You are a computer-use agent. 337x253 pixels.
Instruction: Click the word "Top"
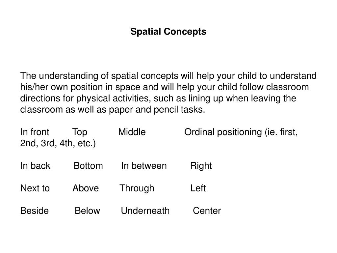[80, 132]
